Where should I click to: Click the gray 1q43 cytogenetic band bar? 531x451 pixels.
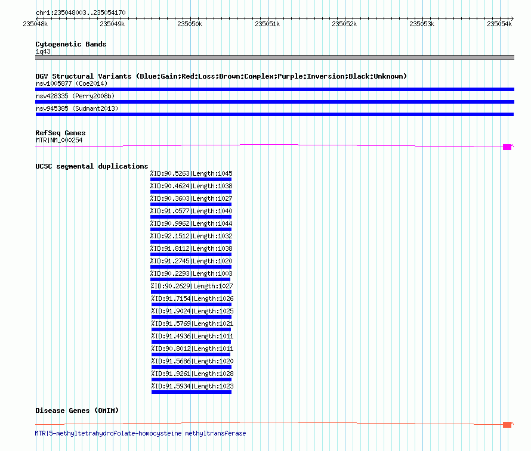pyautogui.click(x=274, y=58)
